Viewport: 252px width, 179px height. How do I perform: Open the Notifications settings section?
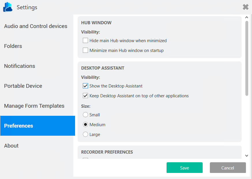point(19,66)
